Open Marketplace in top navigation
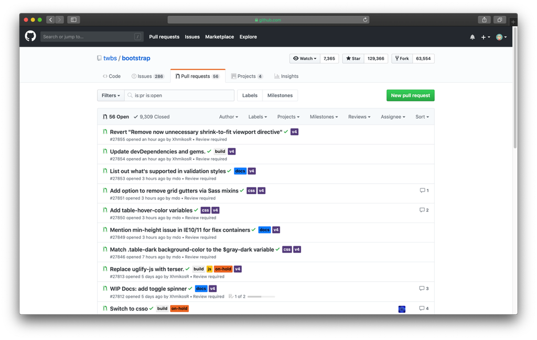Image resolution: width=537 pixels, height=340 pixels. pos(220,37)
